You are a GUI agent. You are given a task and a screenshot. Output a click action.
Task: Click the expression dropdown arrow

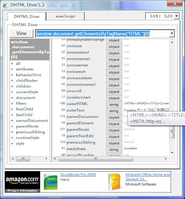[x=172, y=33]
